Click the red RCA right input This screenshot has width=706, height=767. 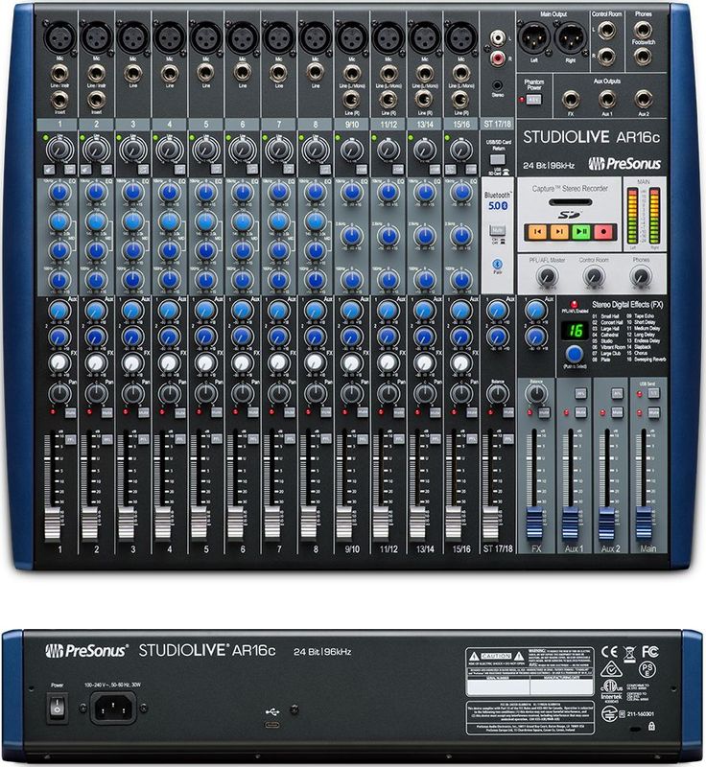coord(498,58)
